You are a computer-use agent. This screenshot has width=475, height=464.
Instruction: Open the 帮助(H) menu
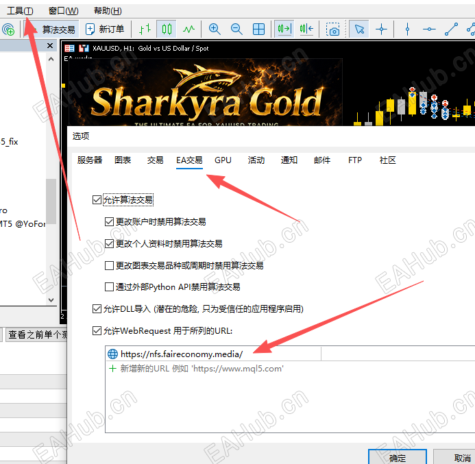click(108, 11)
